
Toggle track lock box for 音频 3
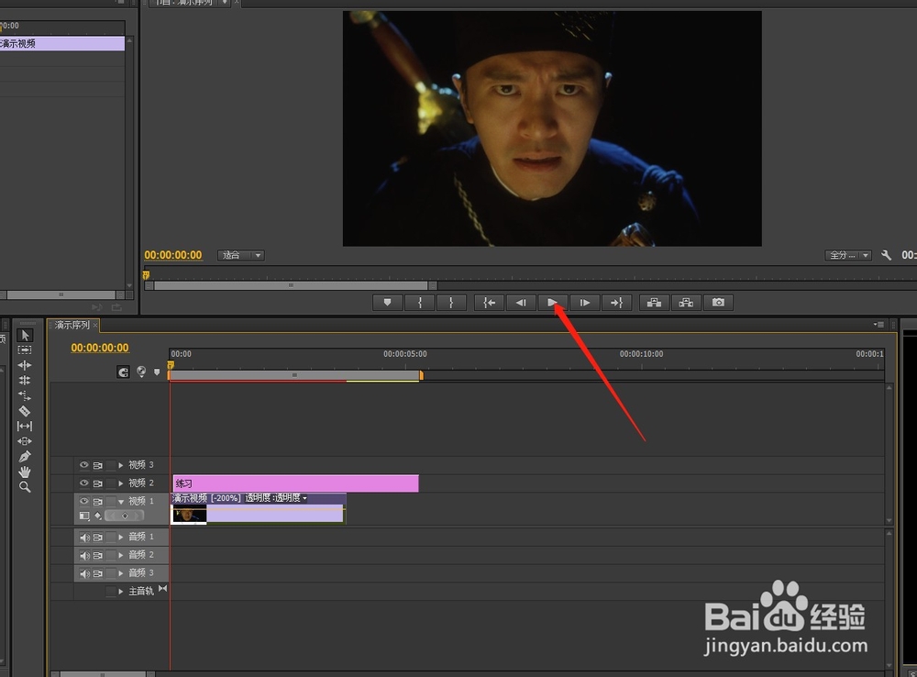tap(111, 573)
